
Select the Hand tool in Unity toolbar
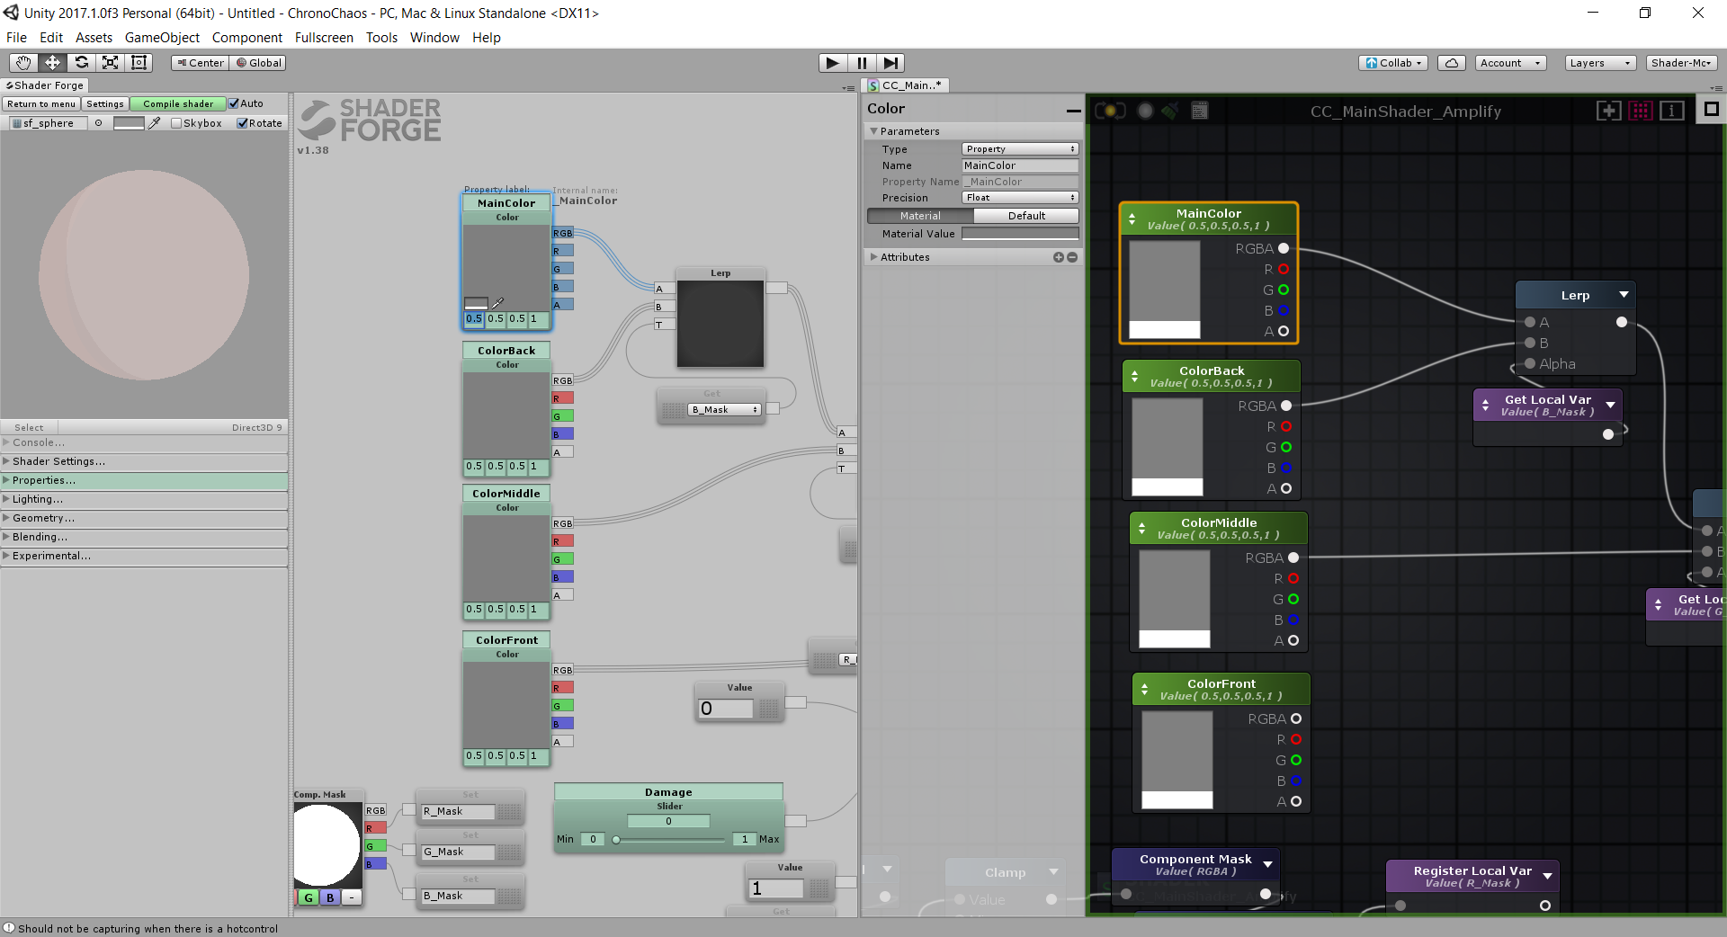coord(23,62)
